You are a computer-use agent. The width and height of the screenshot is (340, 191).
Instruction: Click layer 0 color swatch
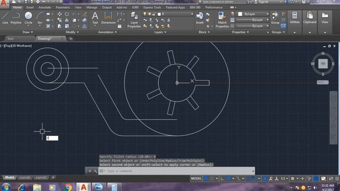click(x=159, y=14)
